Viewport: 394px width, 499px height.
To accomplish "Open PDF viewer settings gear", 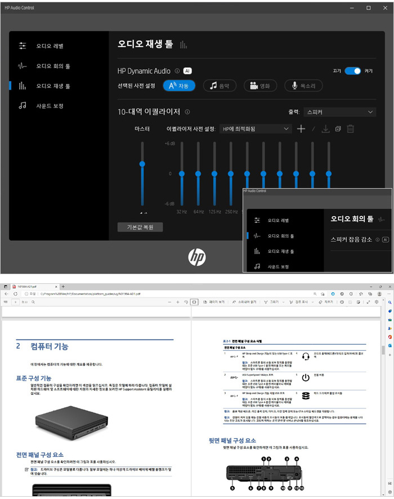I will click(x=377, y=302).
